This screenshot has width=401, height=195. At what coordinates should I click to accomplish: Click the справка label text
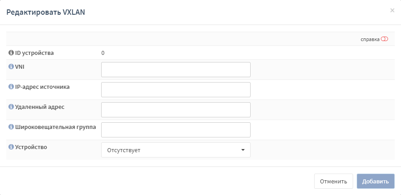pyautogui.click(x=370, y=40)
